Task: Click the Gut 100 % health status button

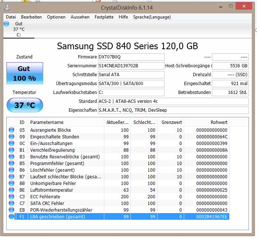Action: click(25, 73)
